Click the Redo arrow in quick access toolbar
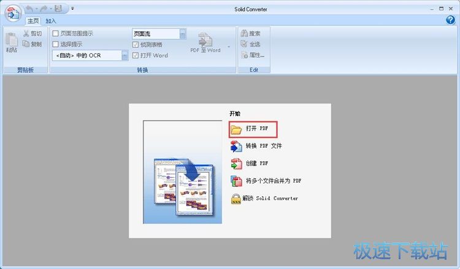Viewport: 460px width, 269px height. (44, 9)
